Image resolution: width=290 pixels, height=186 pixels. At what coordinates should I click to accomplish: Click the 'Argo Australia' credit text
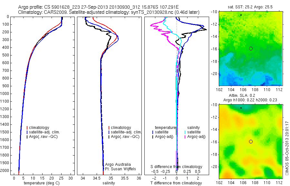coord(118,165)
